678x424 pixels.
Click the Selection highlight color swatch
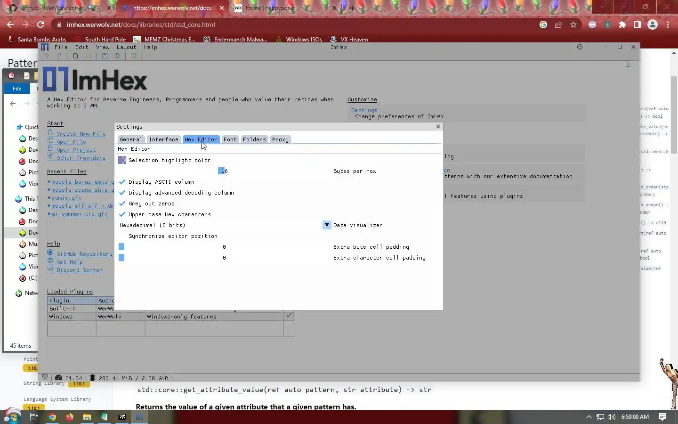coord(122,160)
